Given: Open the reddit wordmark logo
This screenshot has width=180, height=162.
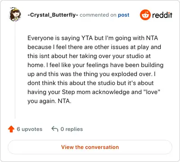Looking at the screenshot, I should [x=162, y=15].
